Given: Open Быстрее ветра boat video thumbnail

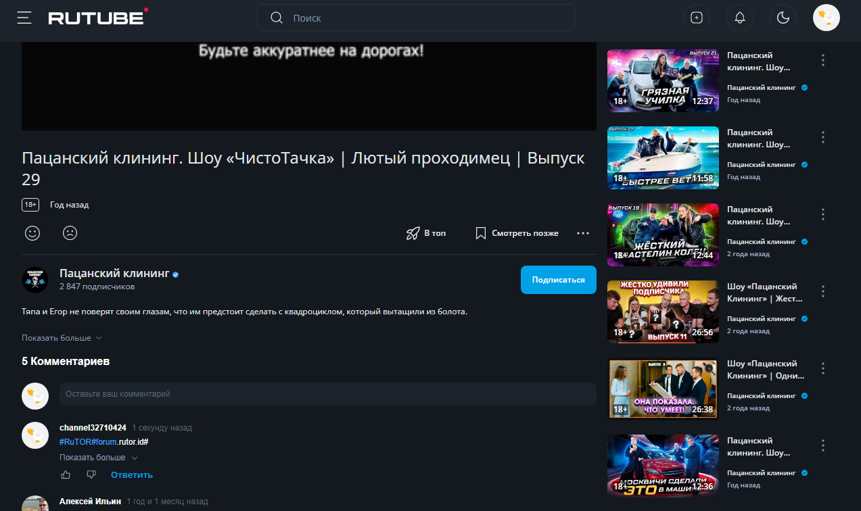Looking at the screenshot, I should tap(663, 158).
